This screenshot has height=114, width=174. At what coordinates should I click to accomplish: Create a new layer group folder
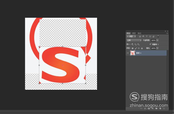[156, 108]
